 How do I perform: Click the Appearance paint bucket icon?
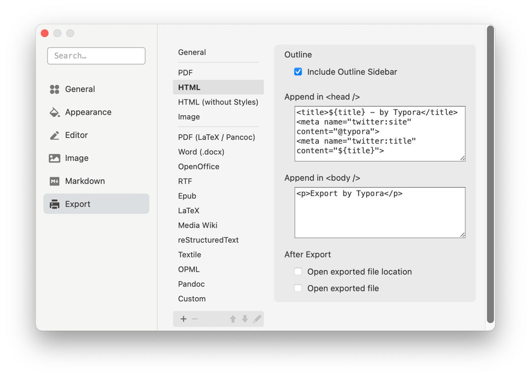click(55, 112)
